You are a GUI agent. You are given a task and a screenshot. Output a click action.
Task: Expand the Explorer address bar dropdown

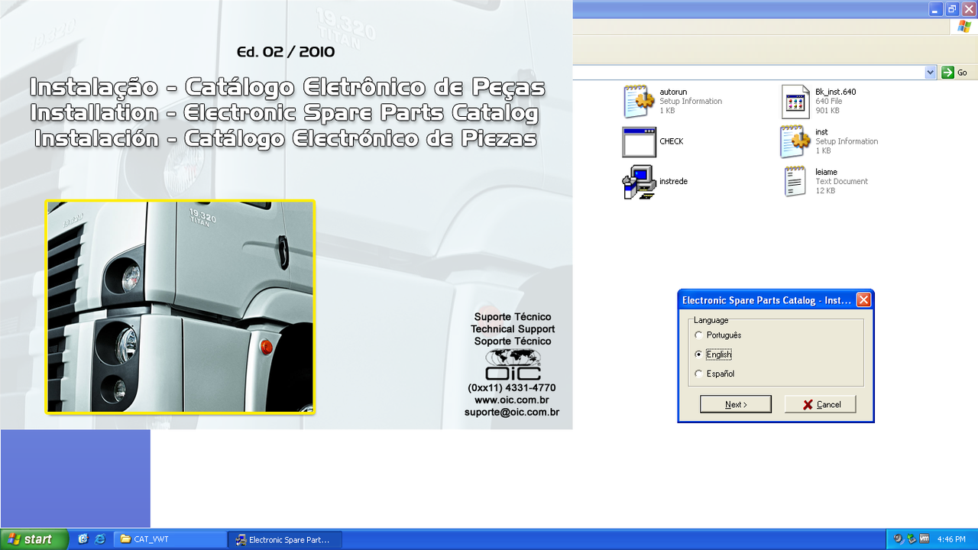[931, 73]
